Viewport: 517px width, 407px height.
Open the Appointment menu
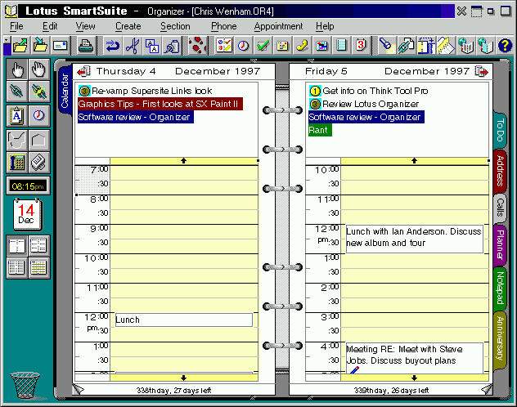pyautogui.click(x=278, y=26)
